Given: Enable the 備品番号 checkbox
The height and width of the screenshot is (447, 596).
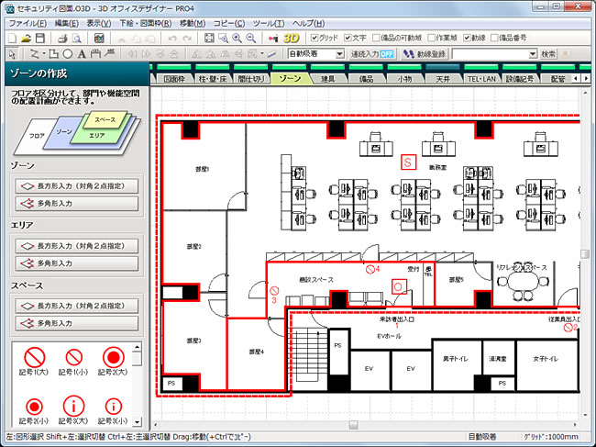Looking at the screenshot, I should (x=496, y=38).
